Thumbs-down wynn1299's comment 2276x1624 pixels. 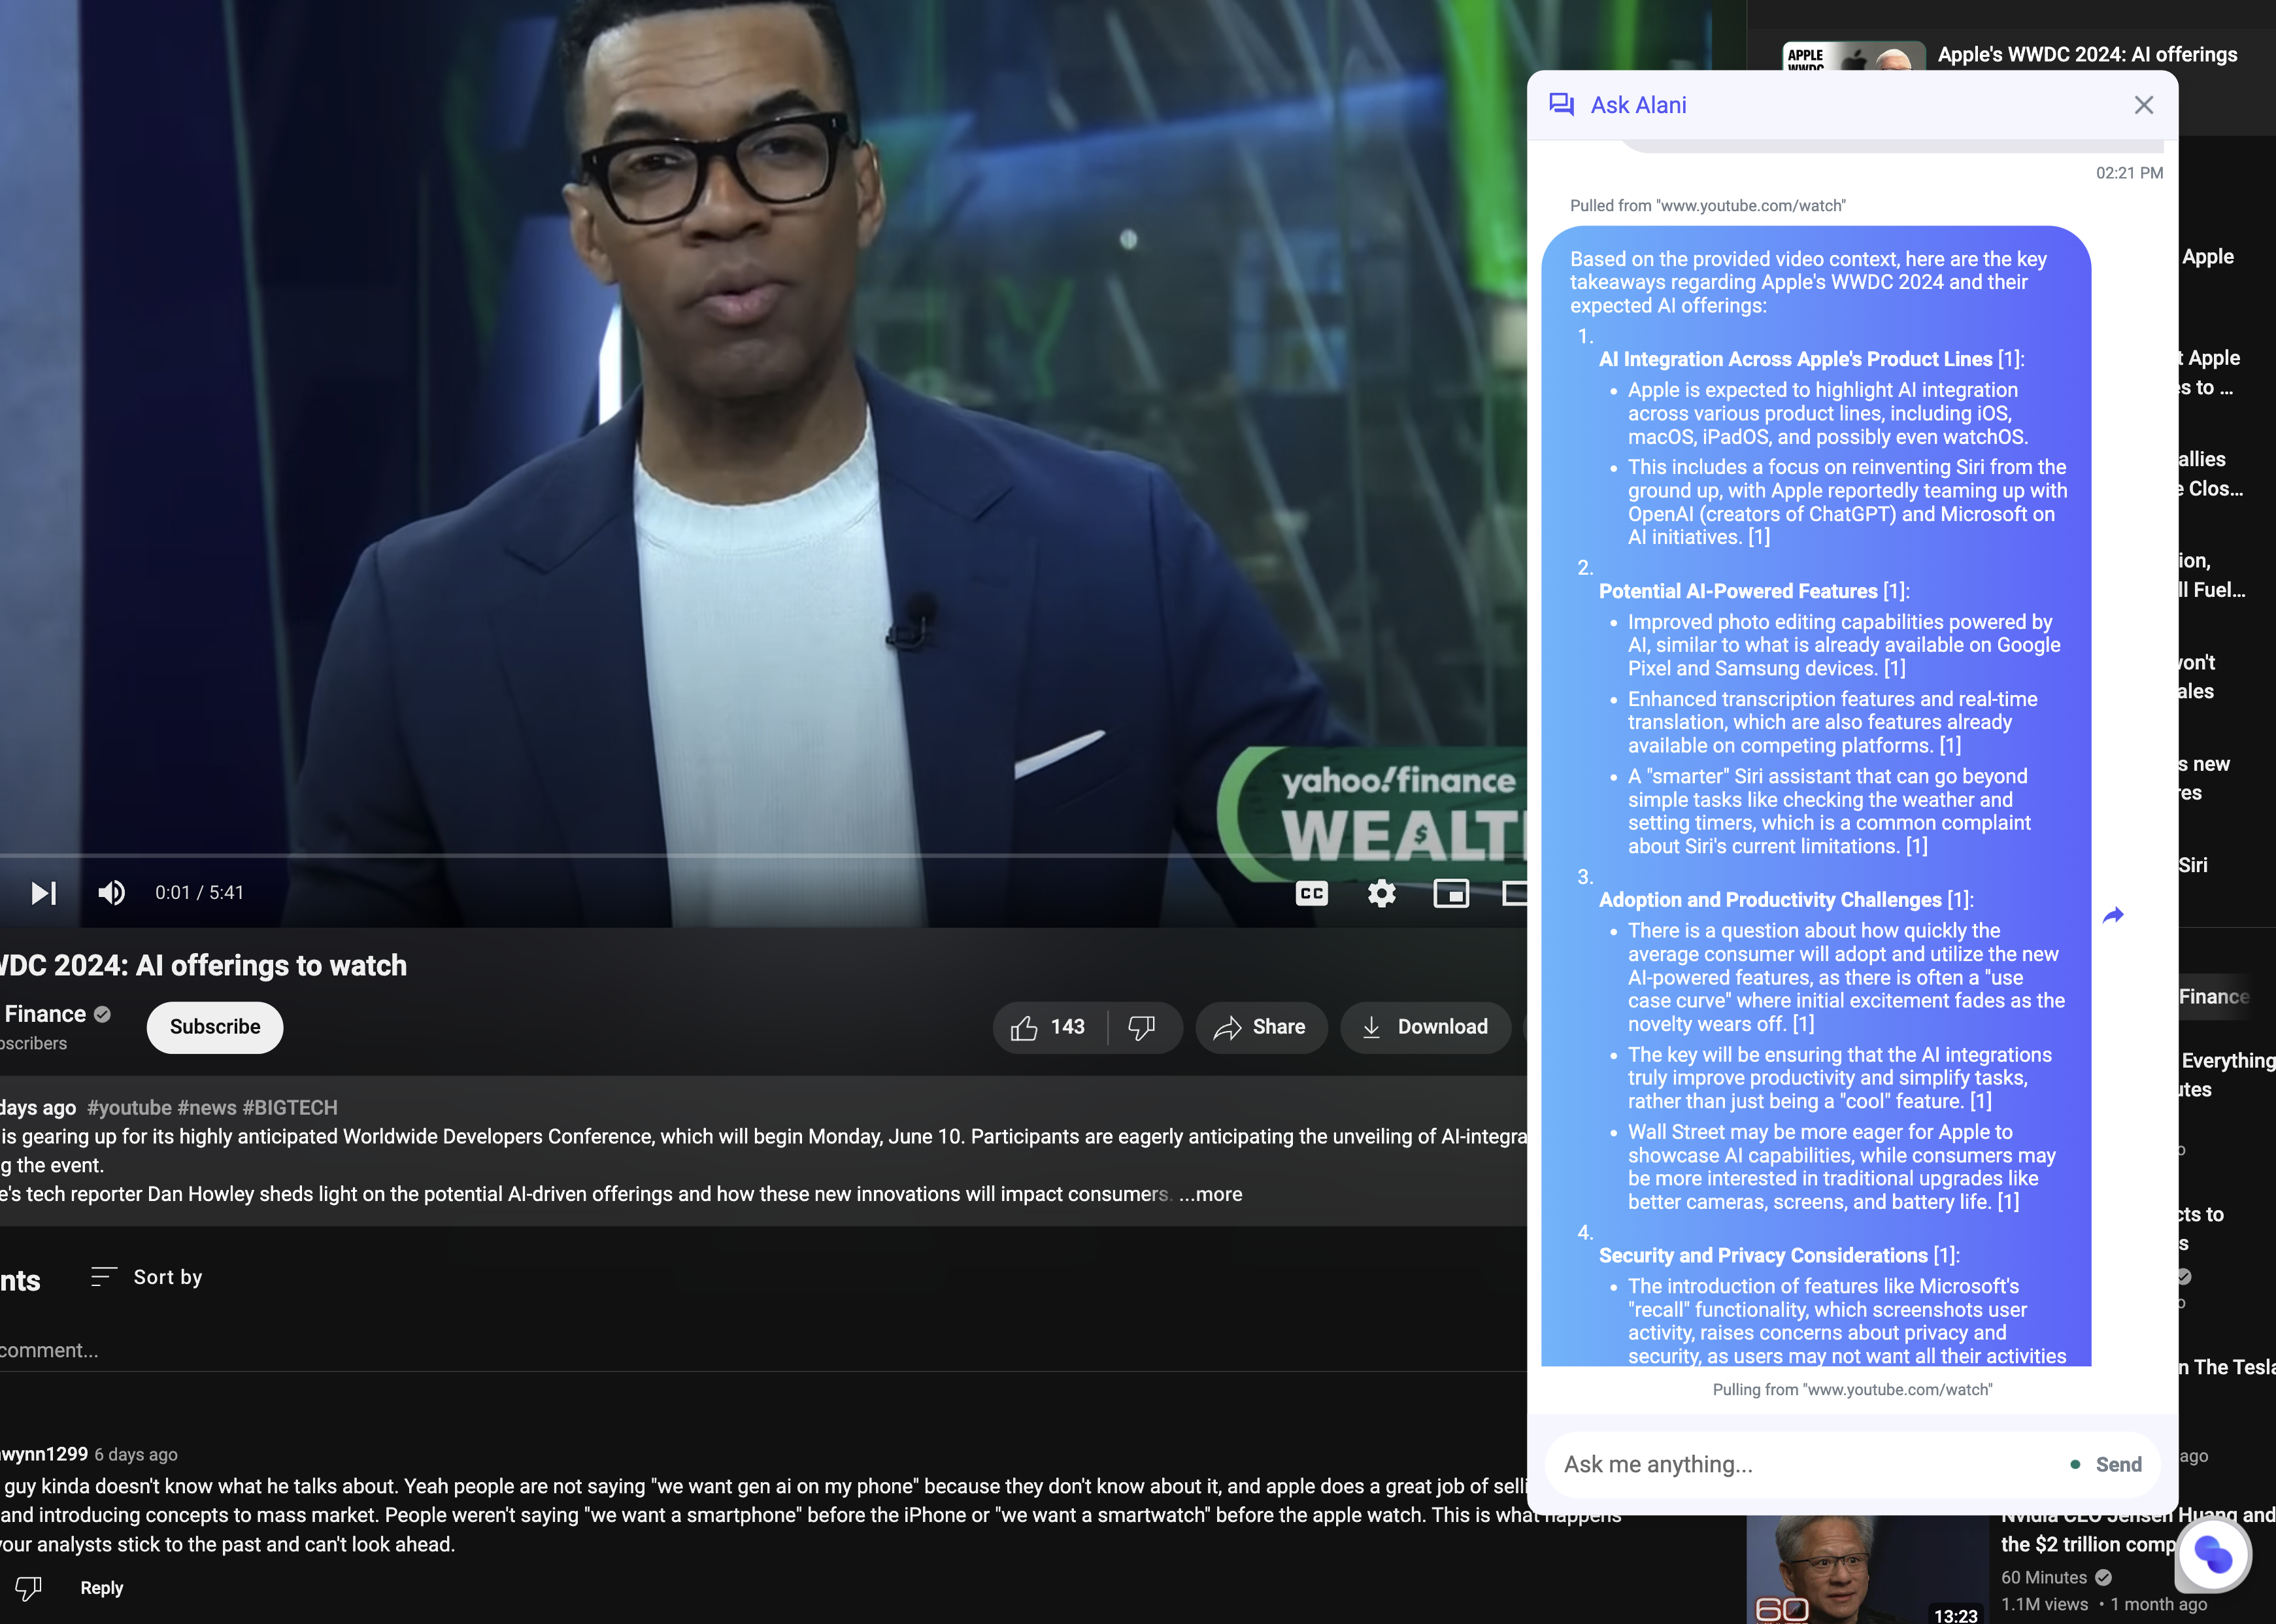click(27, 1588)
